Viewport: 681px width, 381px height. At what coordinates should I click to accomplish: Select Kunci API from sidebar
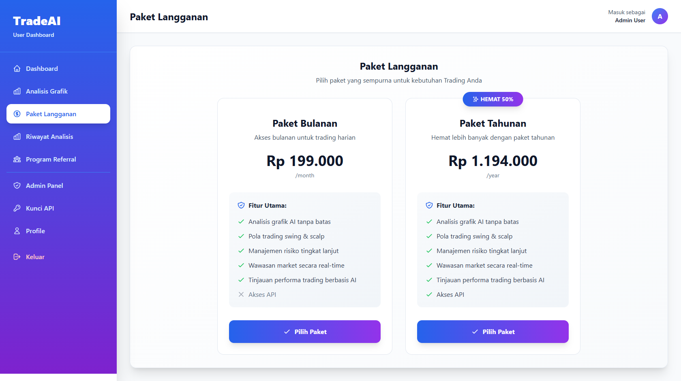tap(40, 208)
